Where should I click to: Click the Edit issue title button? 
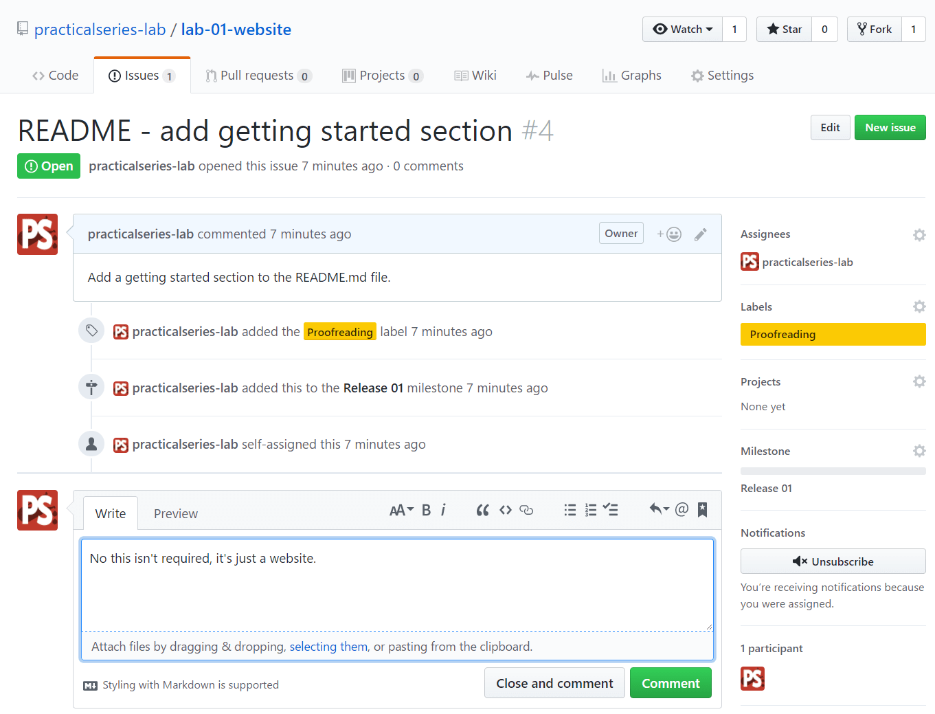(x=830, y=127)
